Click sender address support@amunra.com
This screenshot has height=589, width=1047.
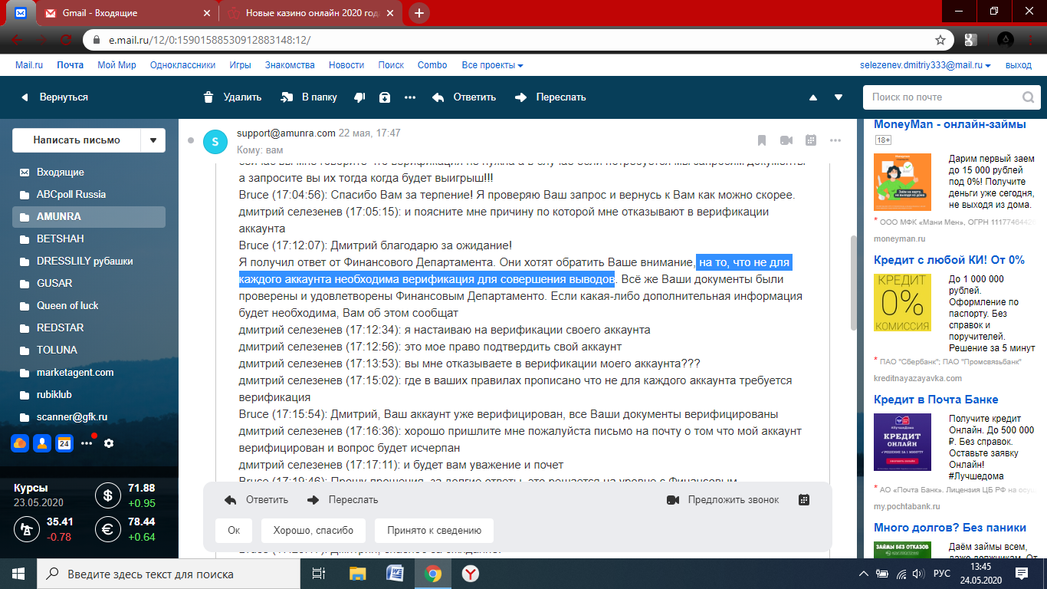click(x=286, y=133)
